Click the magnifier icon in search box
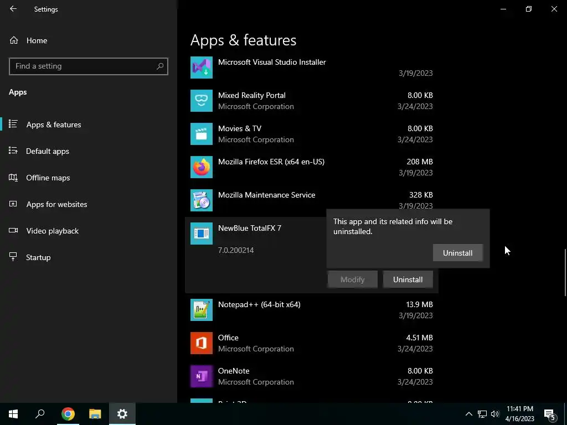The width and height of the screenshot is (567, 425). point(160,66)
